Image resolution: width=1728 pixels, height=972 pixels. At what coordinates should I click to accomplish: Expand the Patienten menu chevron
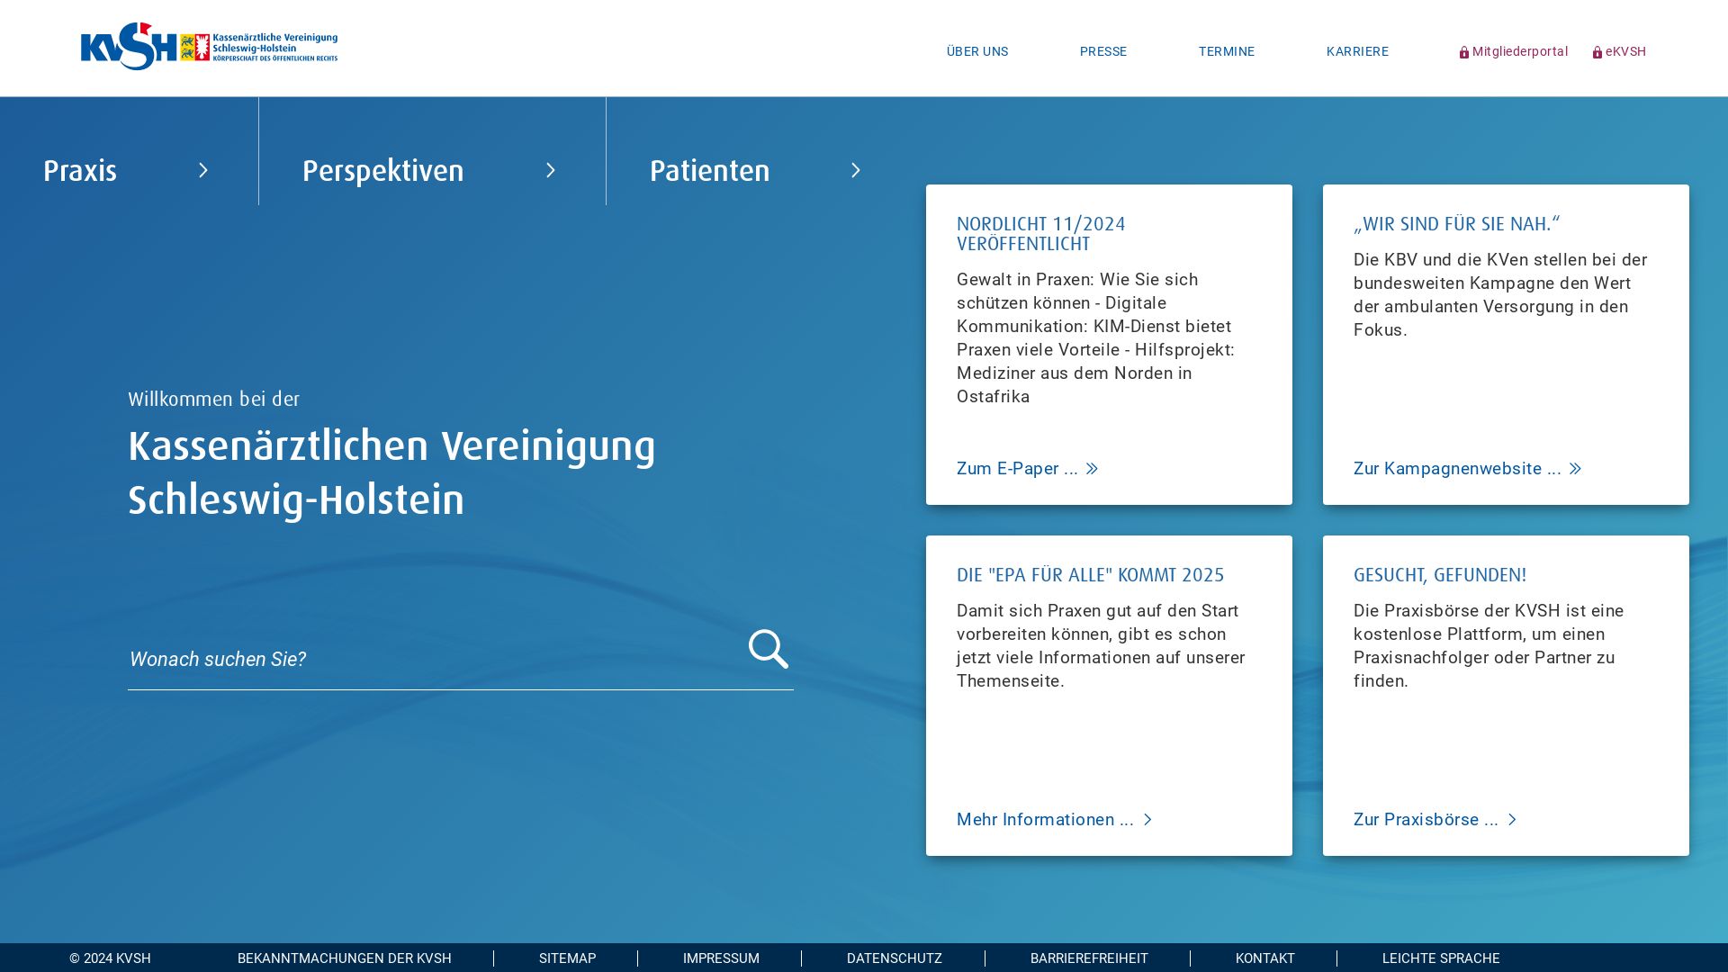[856, 170]
